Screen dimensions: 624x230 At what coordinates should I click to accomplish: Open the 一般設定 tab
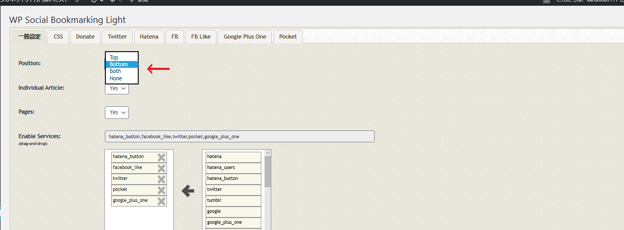(29, 37)
